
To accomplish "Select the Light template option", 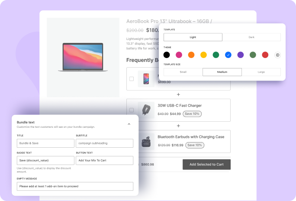I will (x=193, y=37).
